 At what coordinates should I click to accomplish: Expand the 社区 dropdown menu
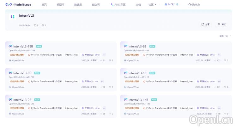[x=152, y=5]
